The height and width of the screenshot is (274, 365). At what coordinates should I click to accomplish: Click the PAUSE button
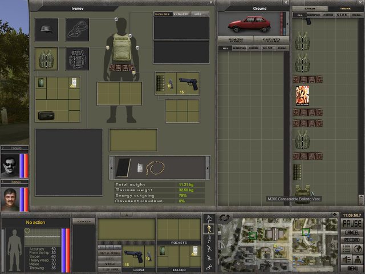pyautogui.click(x=352, y=224)
